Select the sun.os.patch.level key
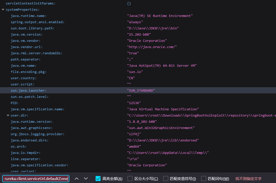 pos(29,97)
